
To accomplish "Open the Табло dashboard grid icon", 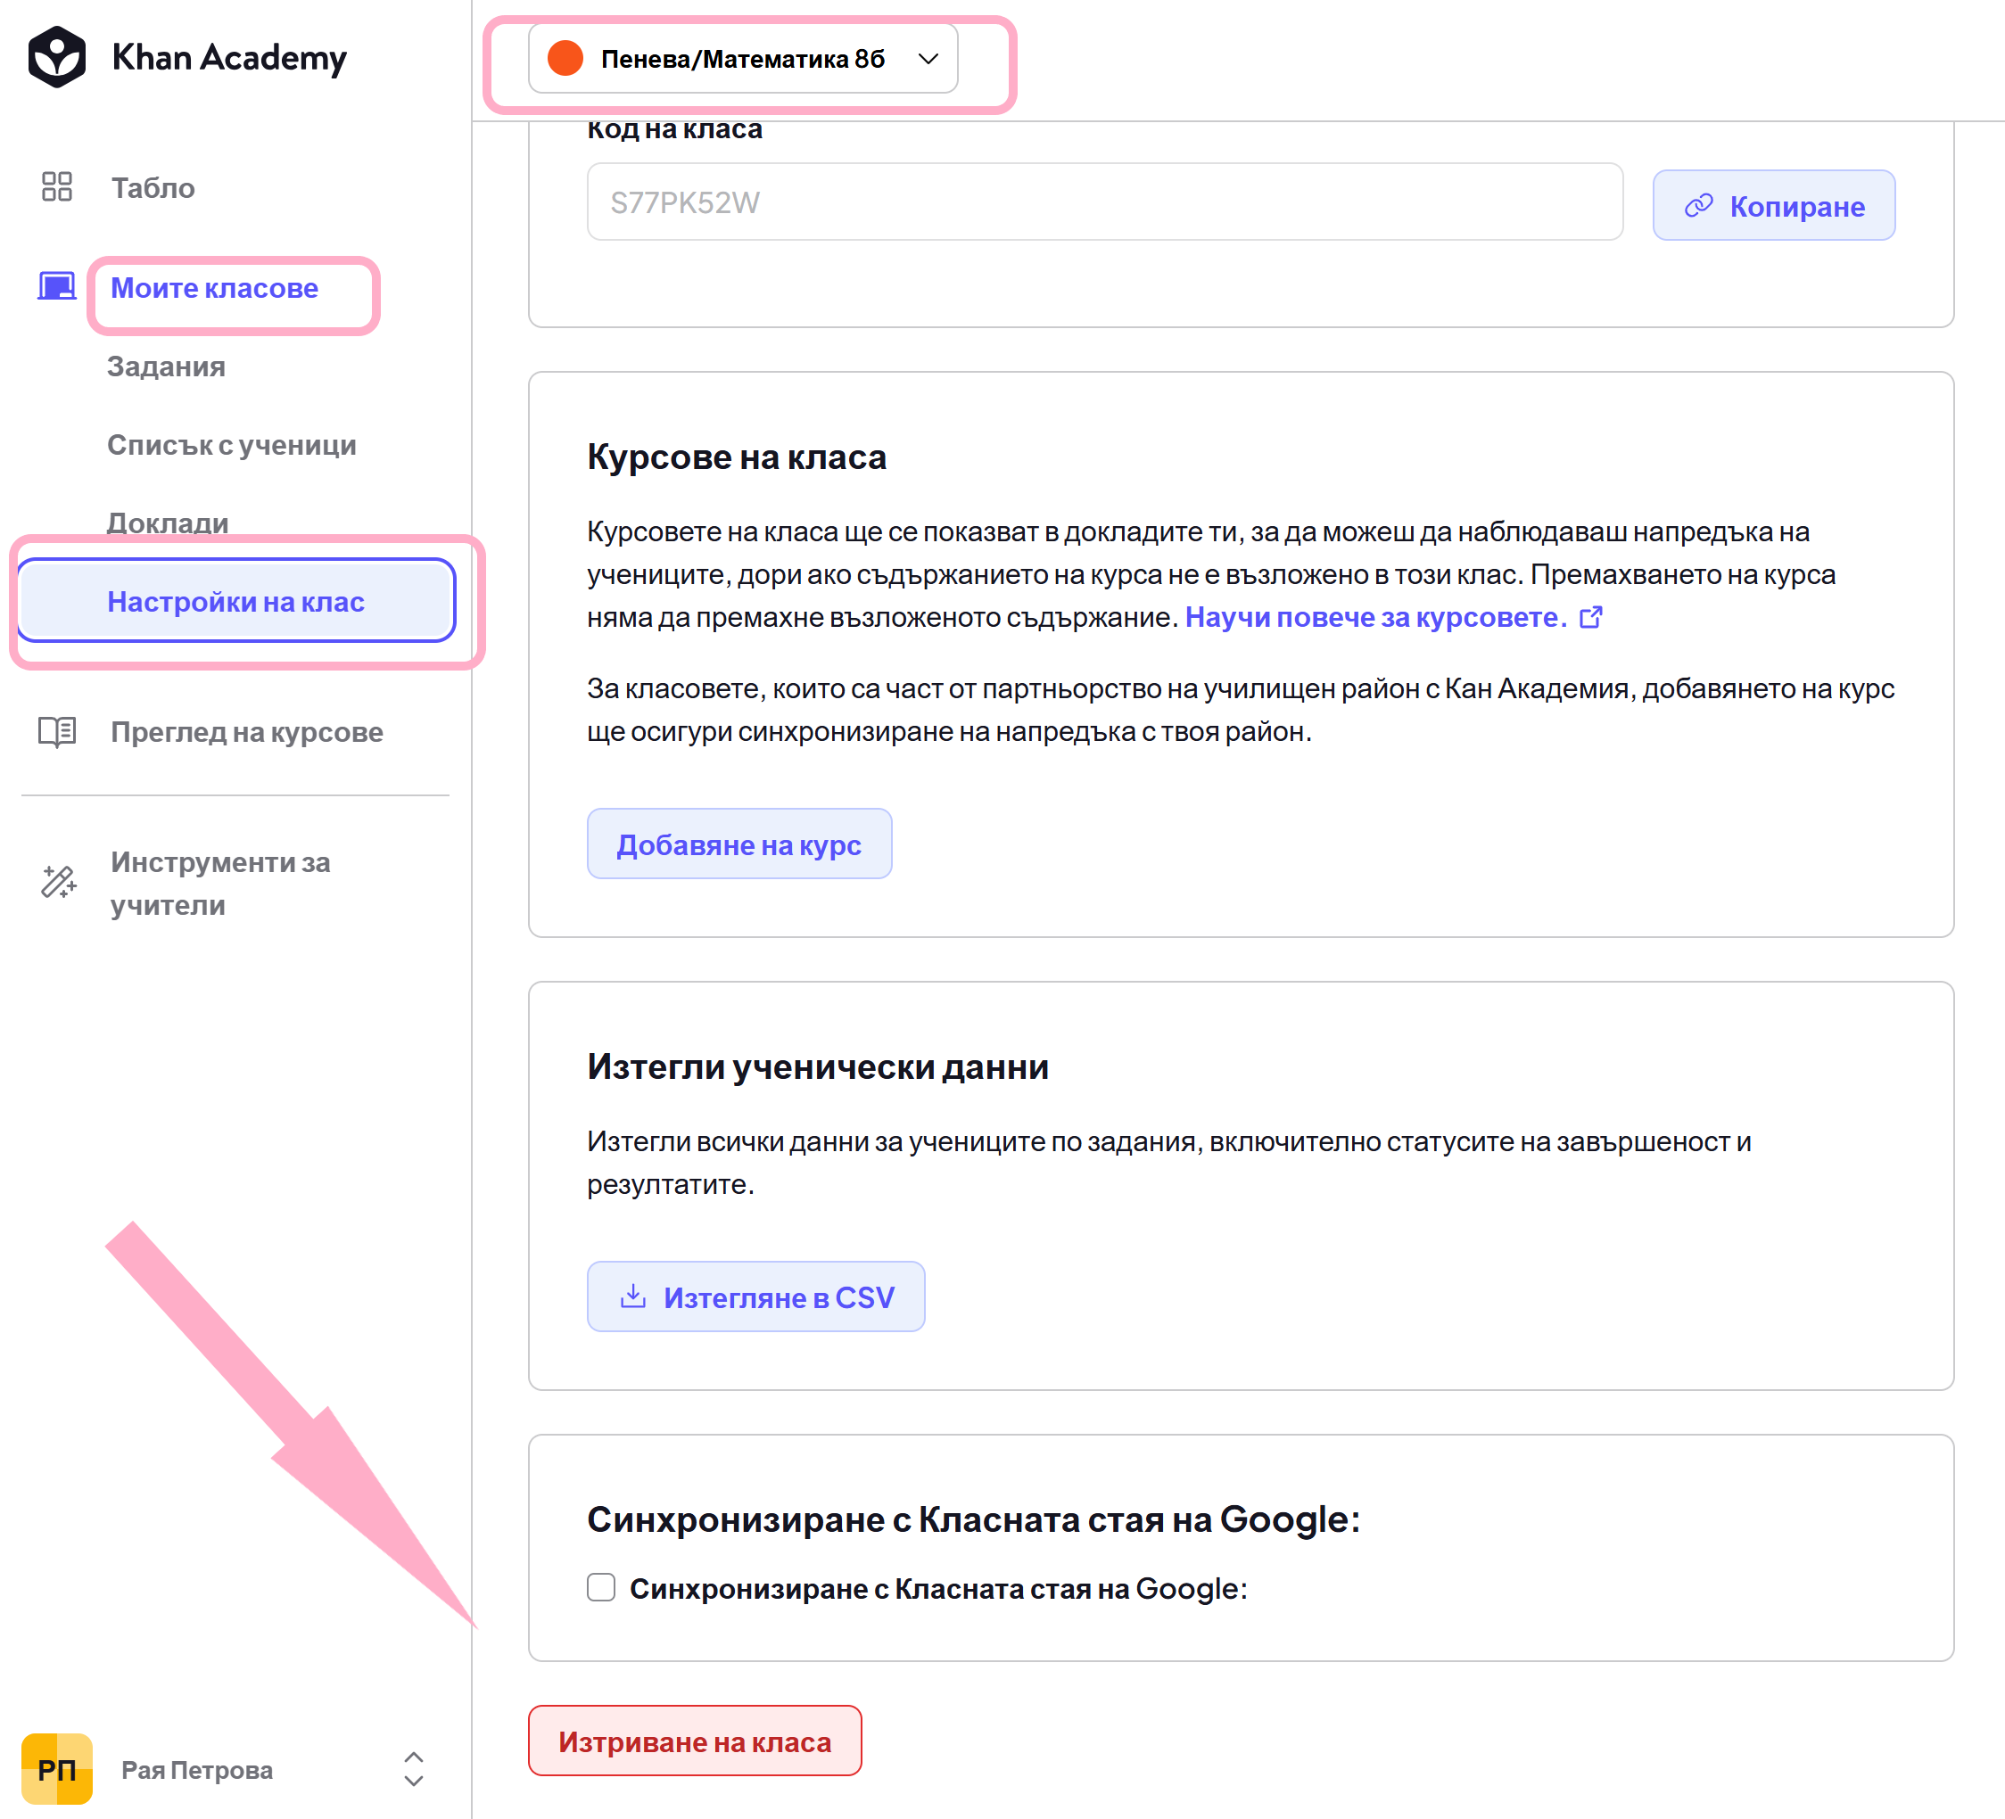I will (57, 187).
